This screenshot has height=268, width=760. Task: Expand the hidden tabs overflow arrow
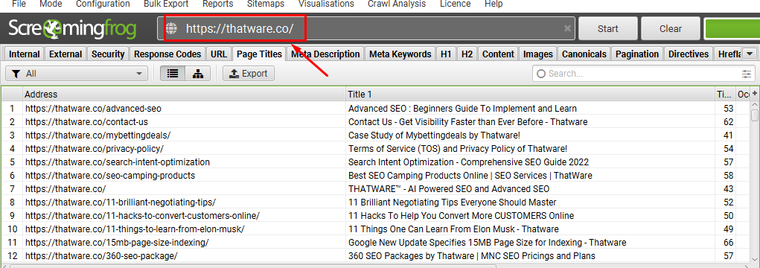tap(750, 54)
